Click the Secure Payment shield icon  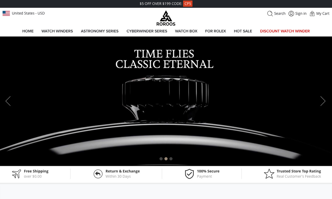pyautogui.click(x=189, y=174)
